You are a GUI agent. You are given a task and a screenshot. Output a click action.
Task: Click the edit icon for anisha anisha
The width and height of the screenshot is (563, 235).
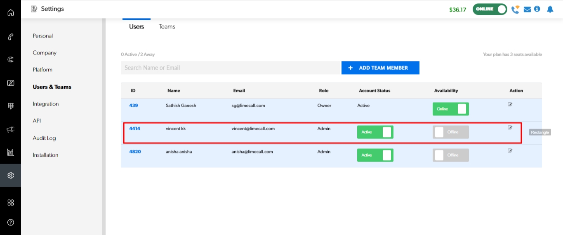tap(510, 151)
